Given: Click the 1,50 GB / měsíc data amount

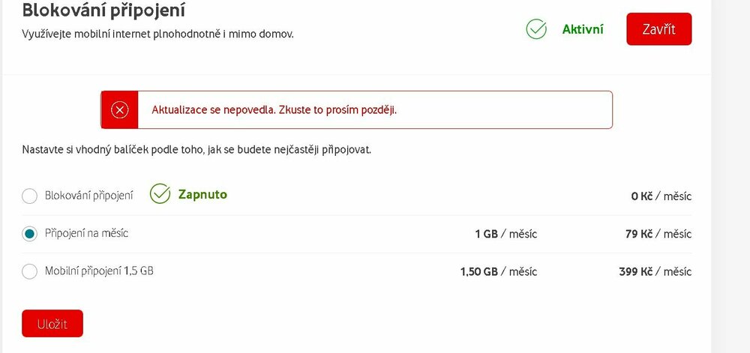Looking at the screenshot, I should 498,271.
